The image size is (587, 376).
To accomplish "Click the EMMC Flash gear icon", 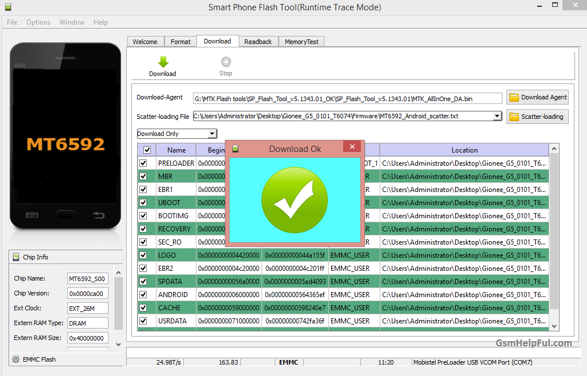I will click(x=16, y=359).
